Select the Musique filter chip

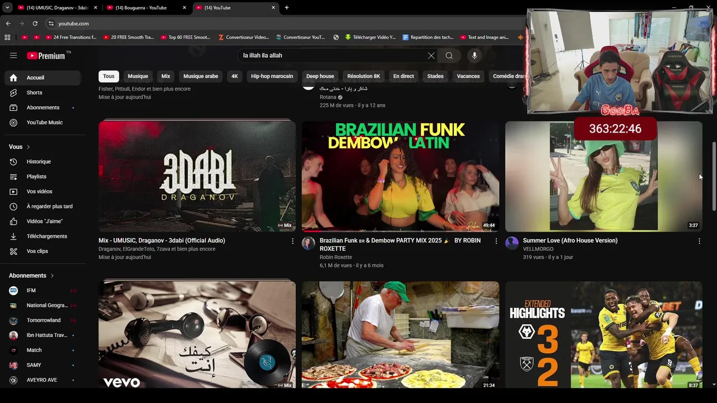click(138, 76)
